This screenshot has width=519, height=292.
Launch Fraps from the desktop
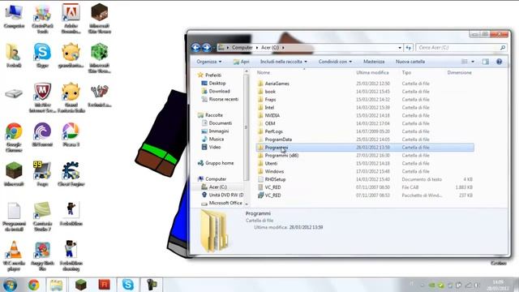coord(42,174)
